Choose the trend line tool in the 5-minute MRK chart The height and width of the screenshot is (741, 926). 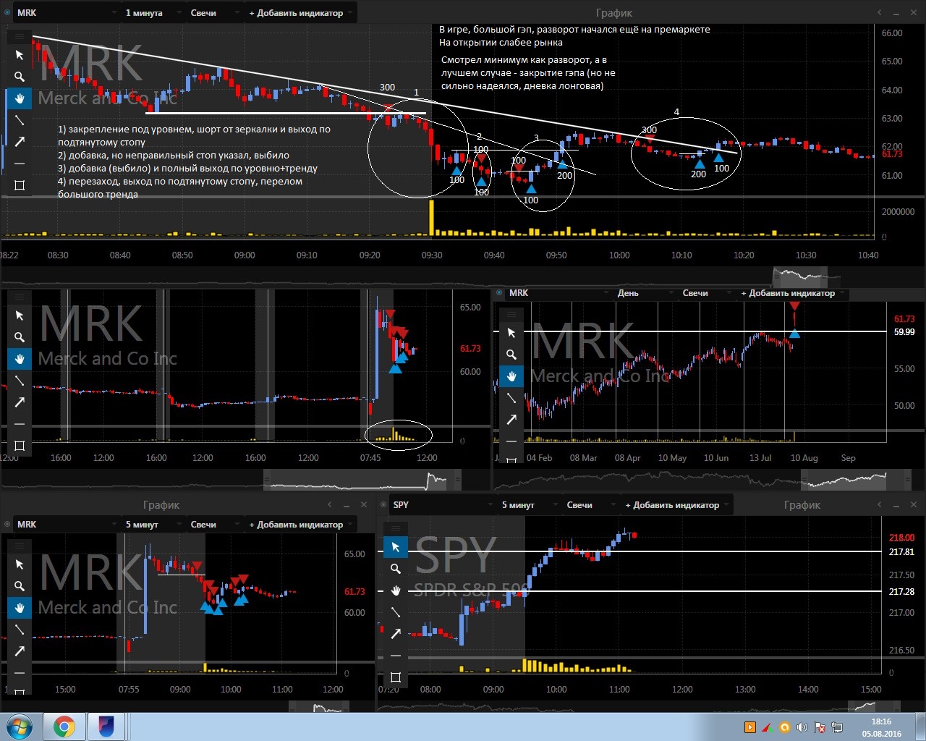point(20,630)
